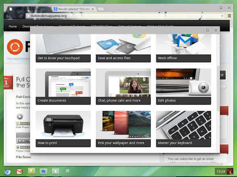Switch to the Full Circle Magazine tab
The width and height of the screenshot is (237, 177).
[x=29, y=9]
